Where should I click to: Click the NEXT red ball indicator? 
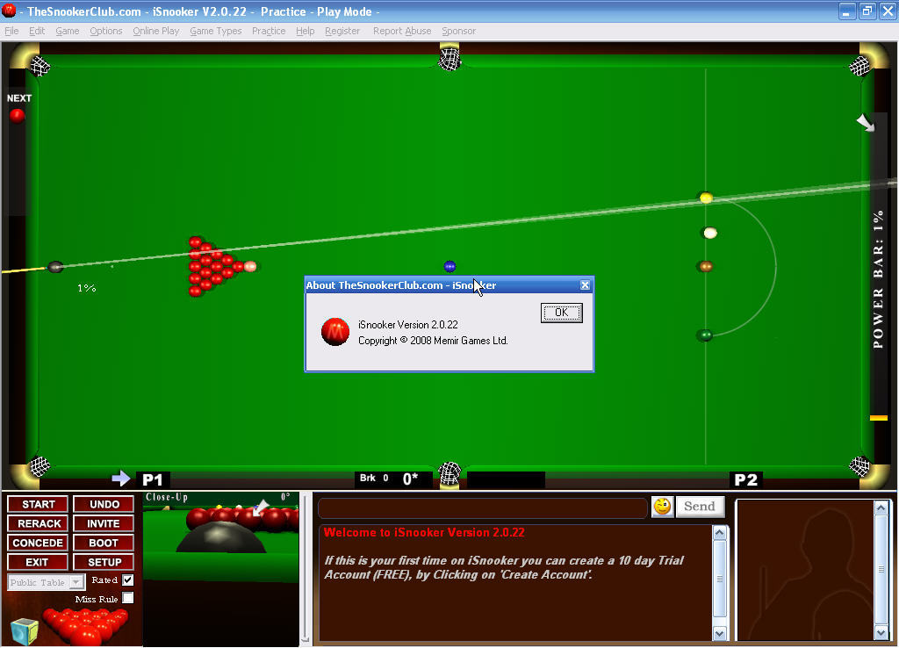click(18, 115)
